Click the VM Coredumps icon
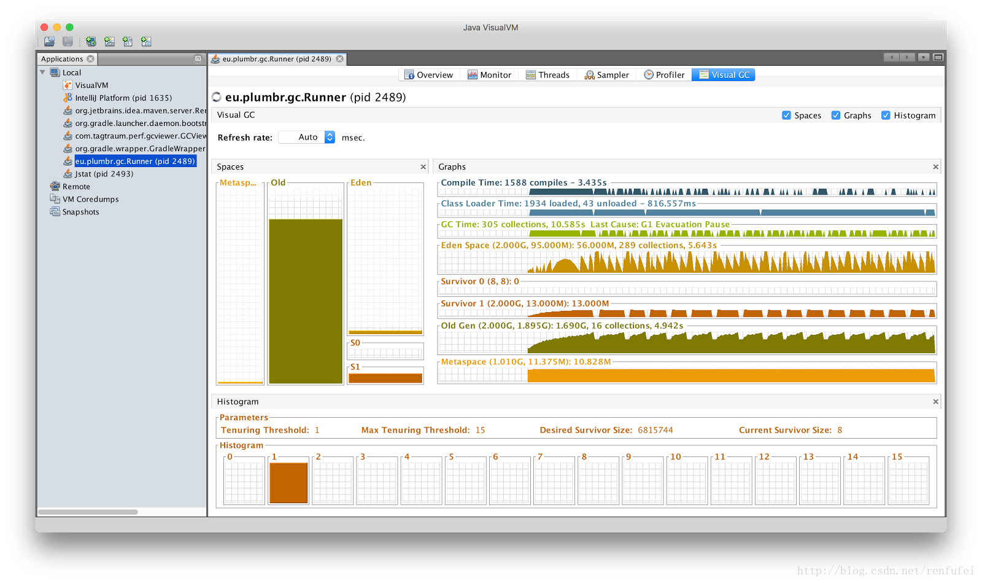The height and width of the screenshot is (583, 982). click(x=55, y=199)
